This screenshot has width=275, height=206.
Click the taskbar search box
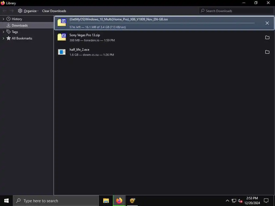coord(56,201)
